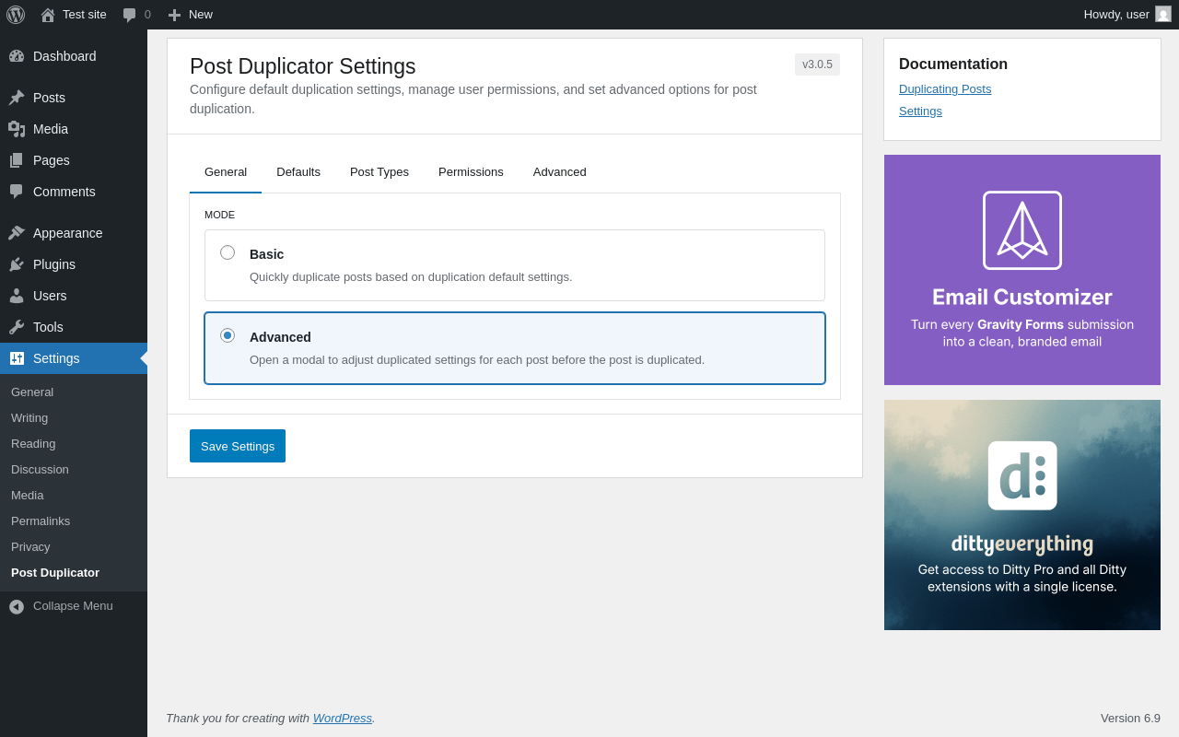Click the Save Settings button
The image size is (1179, 737).
[238, 446]
